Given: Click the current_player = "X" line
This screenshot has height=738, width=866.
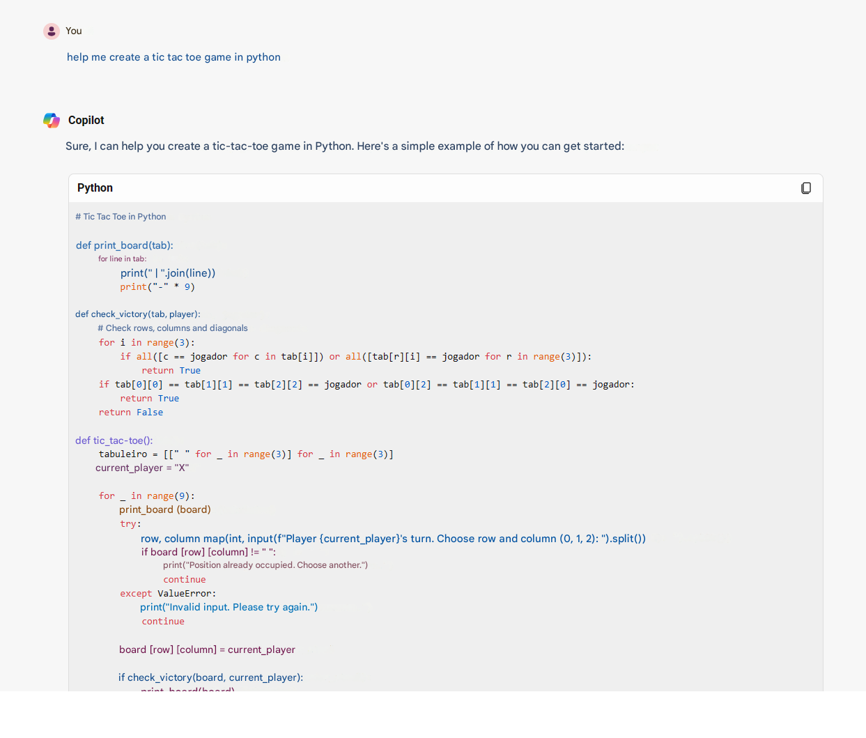Looking at the screenshot, I should (x=142, y=468).
